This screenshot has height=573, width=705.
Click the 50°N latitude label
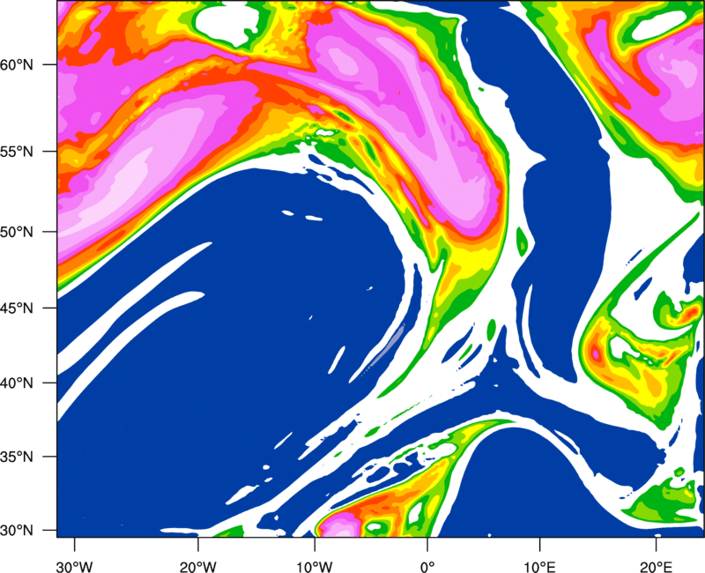tap(17, 232)
